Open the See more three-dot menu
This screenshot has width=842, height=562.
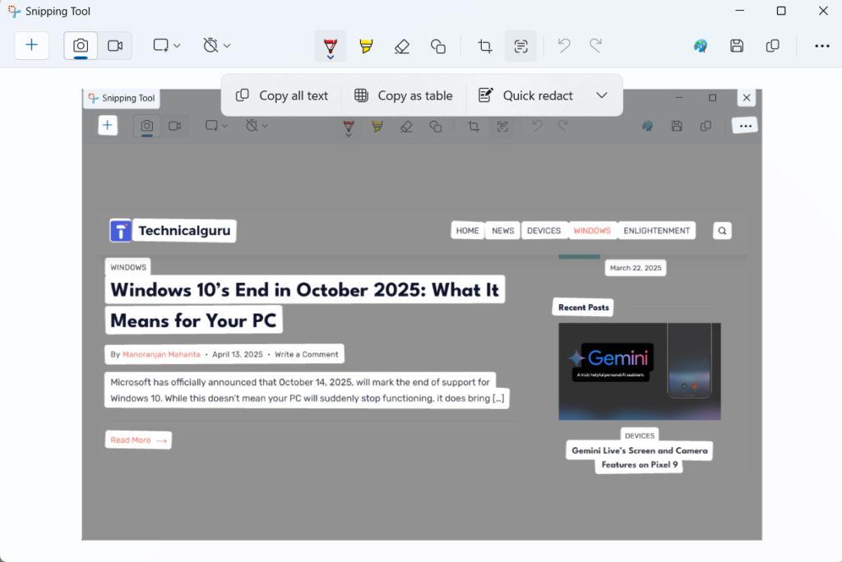[822, 46]
